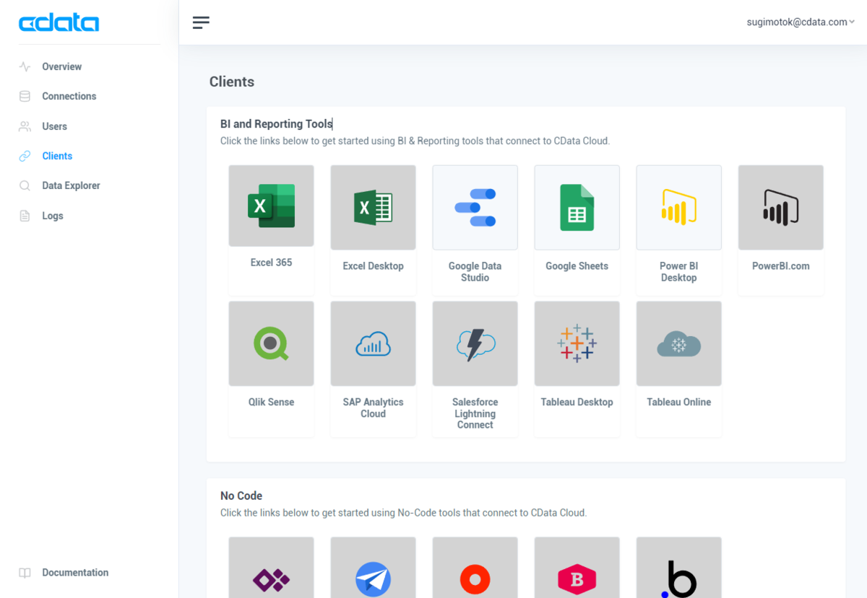Choose the Google Sheets icon

[x=577, y=208]
